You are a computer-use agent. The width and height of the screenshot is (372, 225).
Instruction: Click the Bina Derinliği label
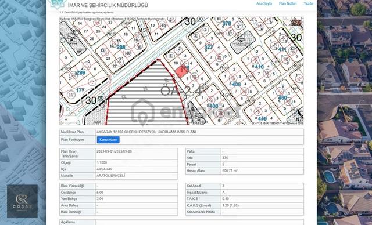pos(71,212)
